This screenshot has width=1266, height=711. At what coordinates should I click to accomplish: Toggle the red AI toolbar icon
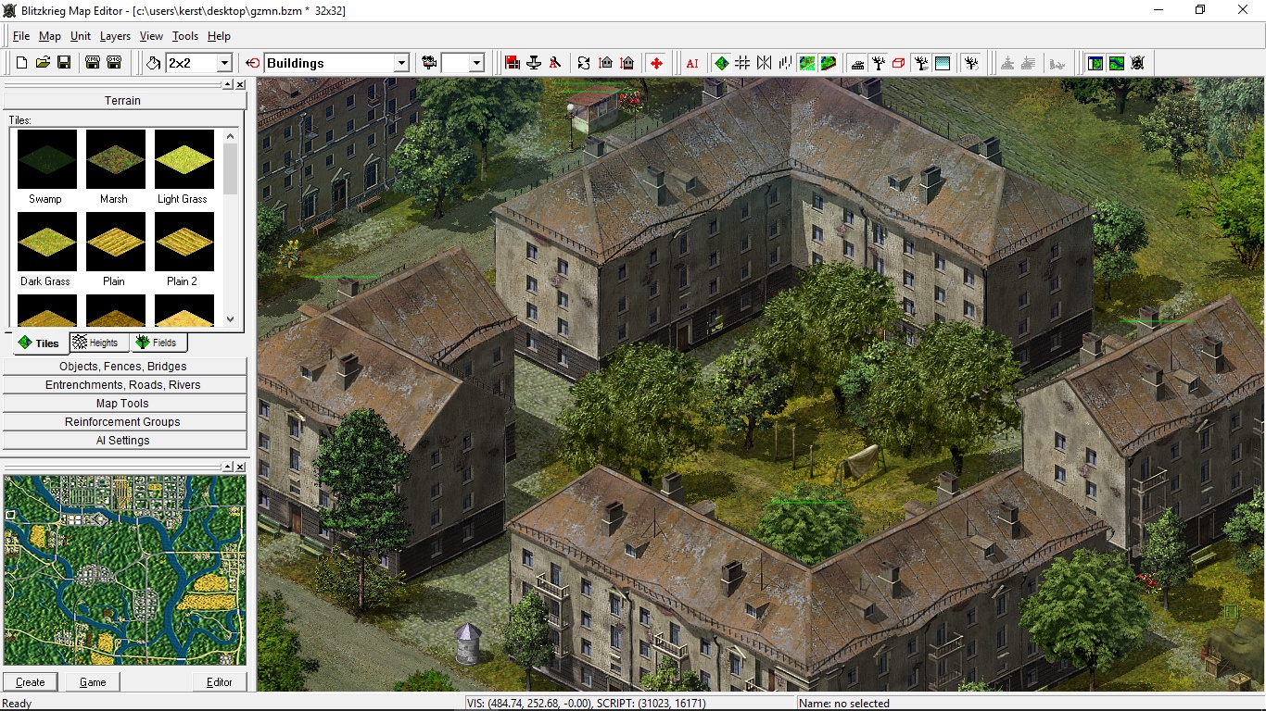tap(692, 63)
